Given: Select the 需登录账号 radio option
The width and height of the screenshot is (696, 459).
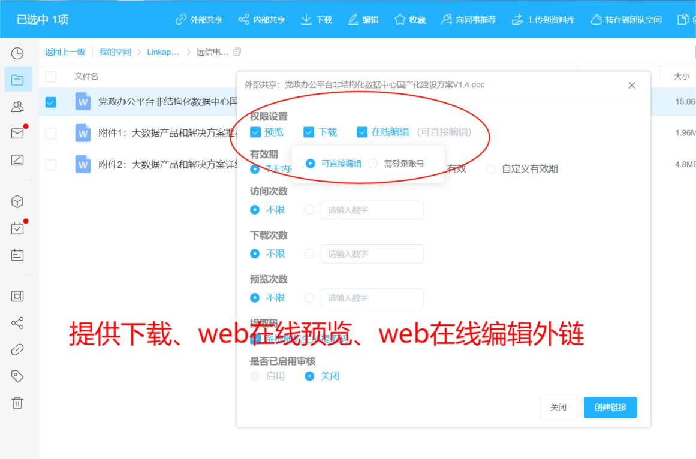Looking at the screenshot, I should [x=373, y=163].
